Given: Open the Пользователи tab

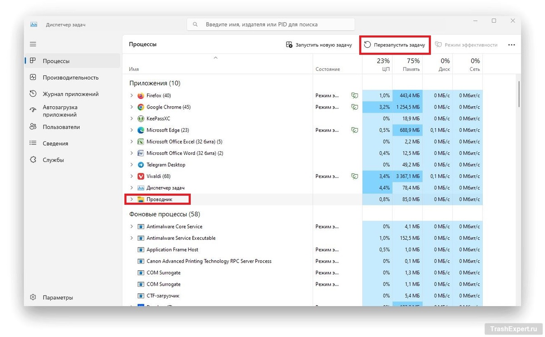Looking at the screenshot, I should (x=72, y=127).
